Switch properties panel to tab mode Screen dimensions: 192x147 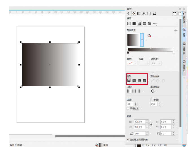(180, 14)
